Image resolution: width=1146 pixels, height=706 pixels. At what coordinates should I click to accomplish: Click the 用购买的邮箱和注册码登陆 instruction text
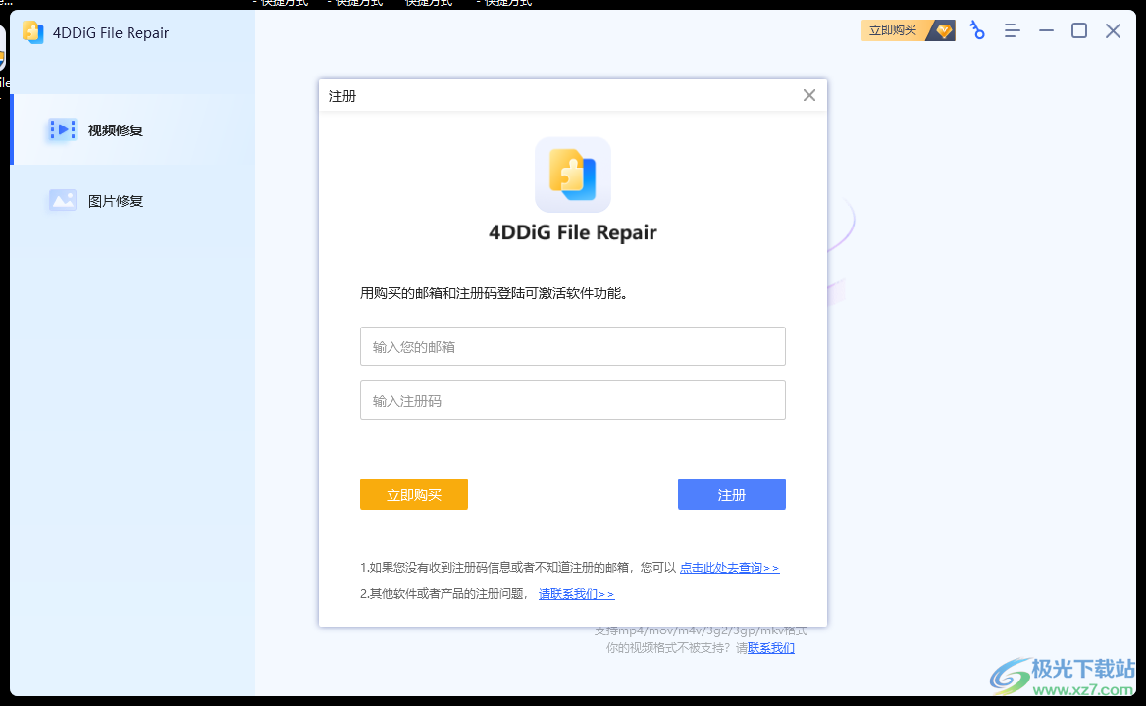tap(495, 293)
